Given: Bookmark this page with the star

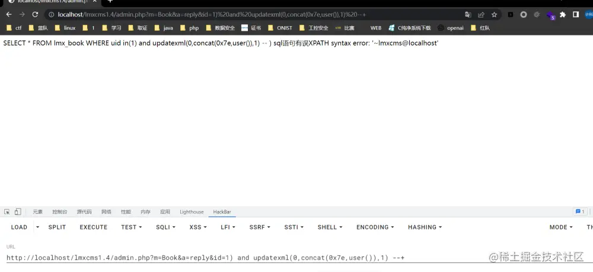Looking at the screenshot, I should click(x=495, y=15).
